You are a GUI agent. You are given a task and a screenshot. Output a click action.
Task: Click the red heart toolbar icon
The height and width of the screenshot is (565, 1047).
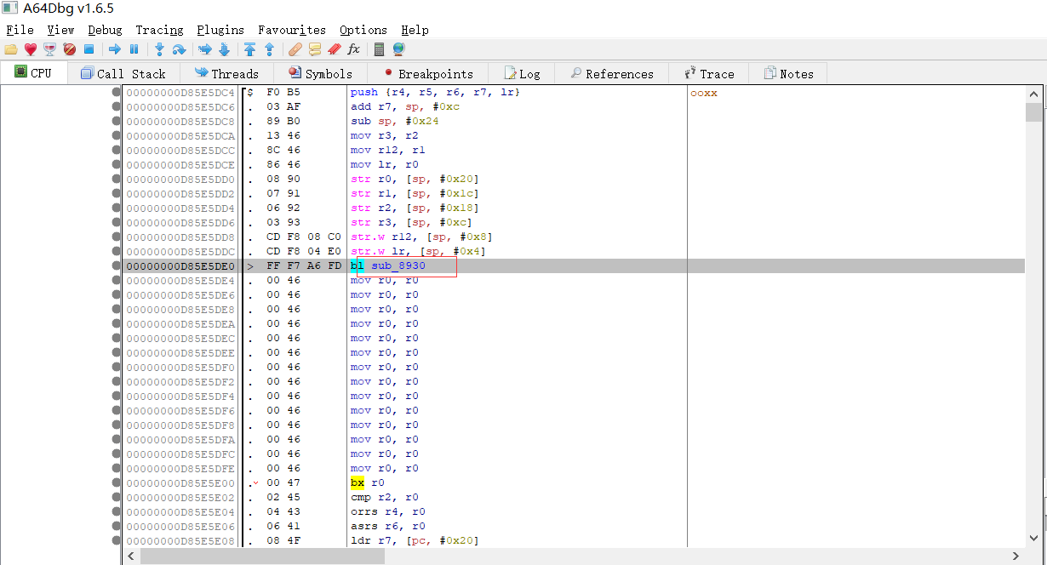[x=31, y=49]
